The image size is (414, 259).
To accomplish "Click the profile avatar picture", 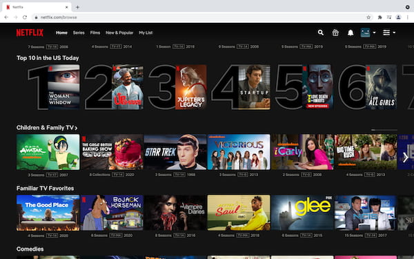I will pyautogui.click(x=365, y=32).
